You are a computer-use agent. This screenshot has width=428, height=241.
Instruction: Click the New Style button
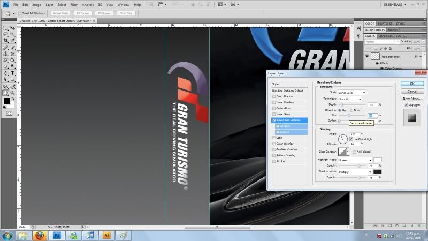412,99
